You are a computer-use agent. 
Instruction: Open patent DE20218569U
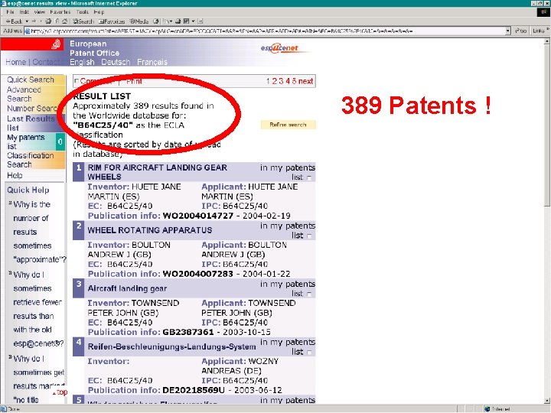pos(194,390)
